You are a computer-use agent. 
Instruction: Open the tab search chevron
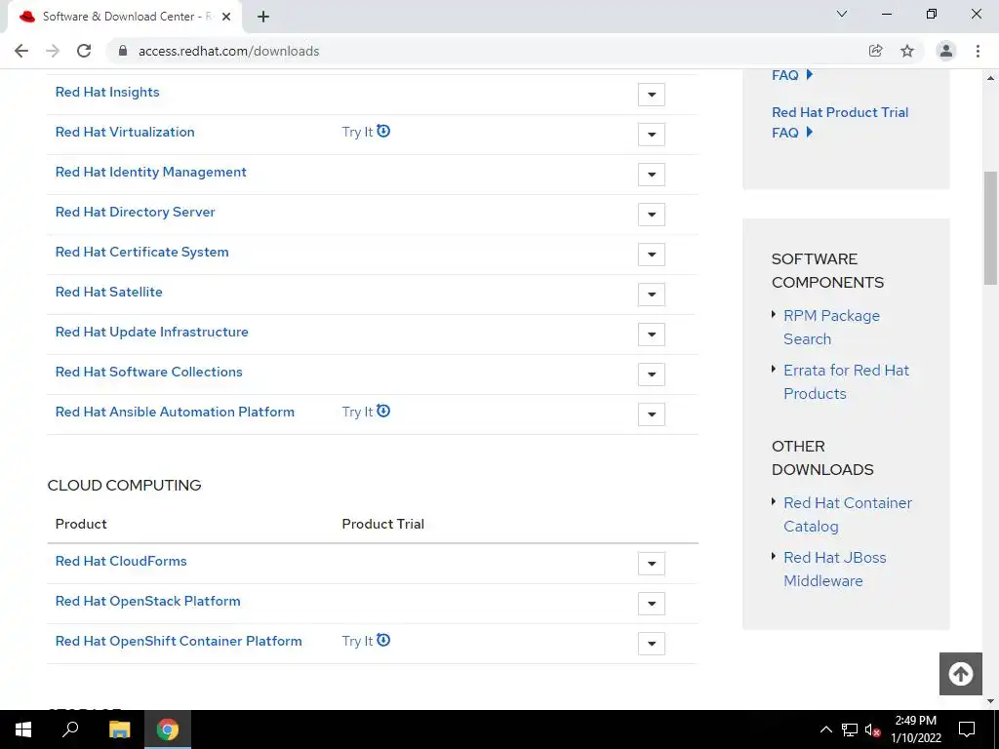pos(842,14)
